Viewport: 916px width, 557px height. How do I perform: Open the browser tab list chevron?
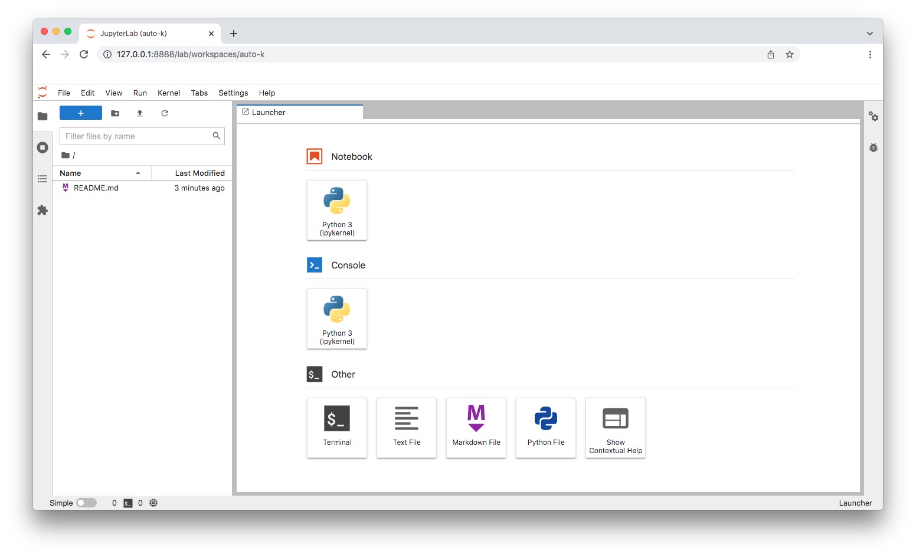869,34
